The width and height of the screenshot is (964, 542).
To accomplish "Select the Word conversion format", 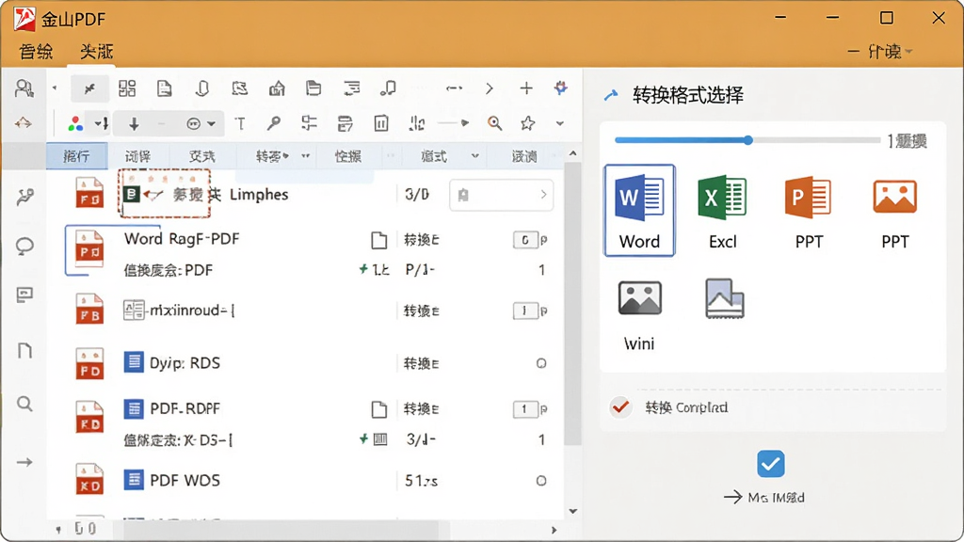I will [x=639, y=210].
